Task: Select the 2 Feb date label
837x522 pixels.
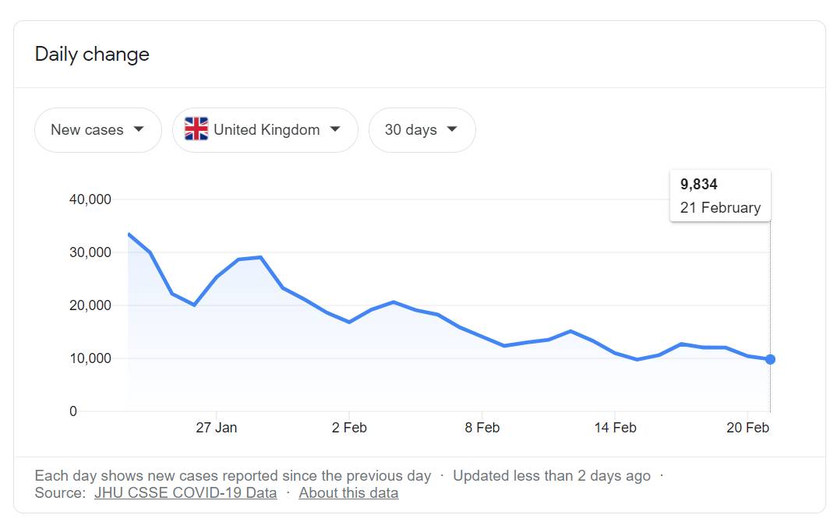Action: (349, 428)
